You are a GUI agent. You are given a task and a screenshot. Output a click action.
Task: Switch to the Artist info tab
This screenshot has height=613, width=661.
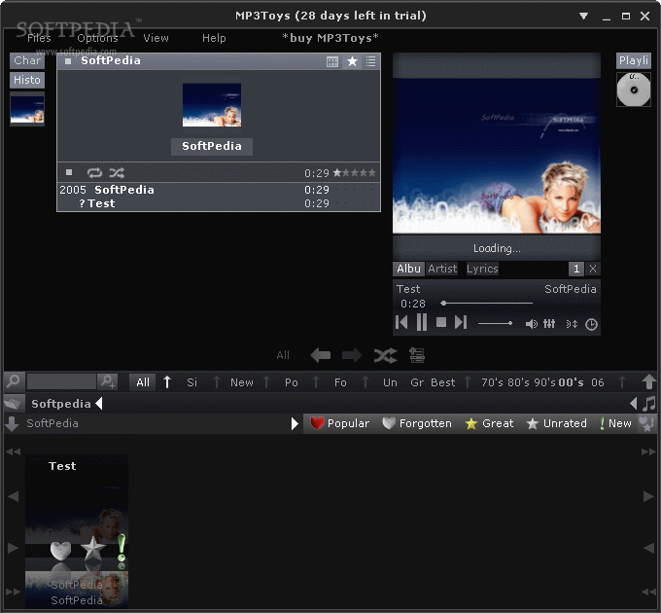pos(442,269)
